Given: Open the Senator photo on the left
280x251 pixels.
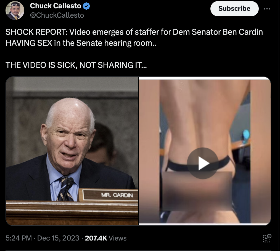Looking at the screenshot, I should point(72,151).
